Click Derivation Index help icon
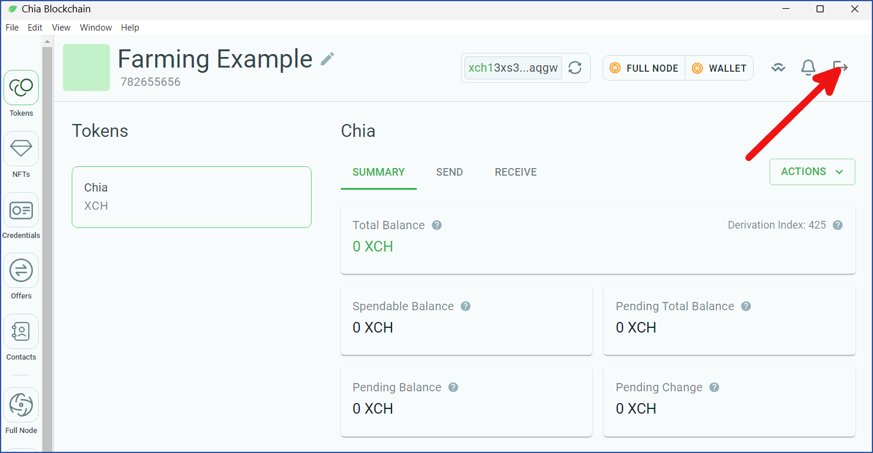The width and height of the screenshot is (873, 453). (x=838, y=225)
